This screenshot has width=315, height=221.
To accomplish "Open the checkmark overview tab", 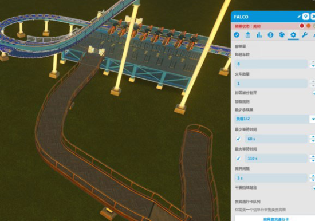I will 237,35.
